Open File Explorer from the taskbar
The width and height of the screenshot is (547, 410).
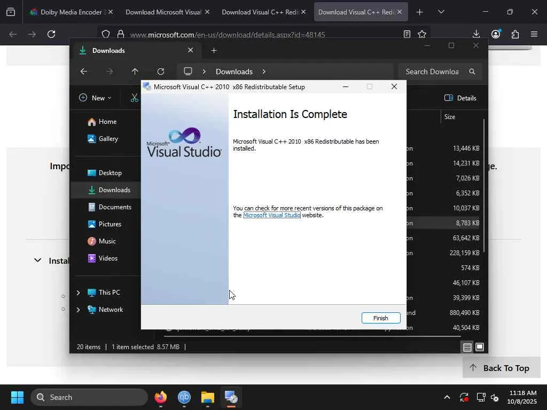click(x=208, y=397)
